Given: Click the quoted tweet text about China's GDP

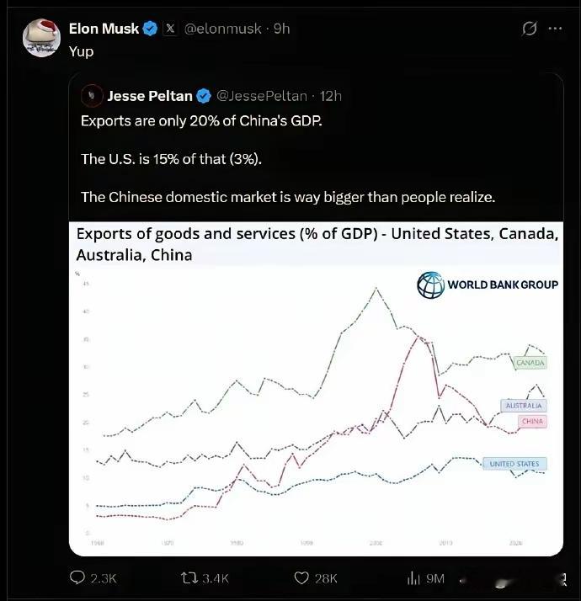Looking at the screenshot, I should click(x=202, y=121).
